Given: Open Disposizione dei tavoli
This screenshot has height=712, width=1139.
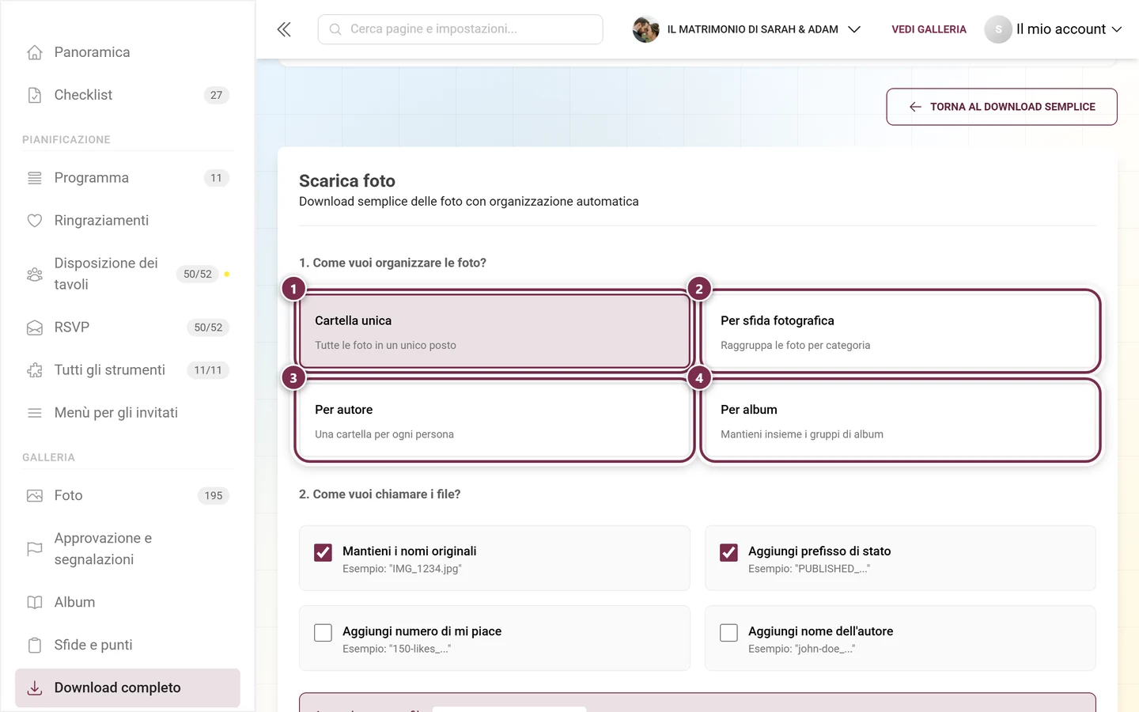Looking at the screenshot, I should (127, 274).
